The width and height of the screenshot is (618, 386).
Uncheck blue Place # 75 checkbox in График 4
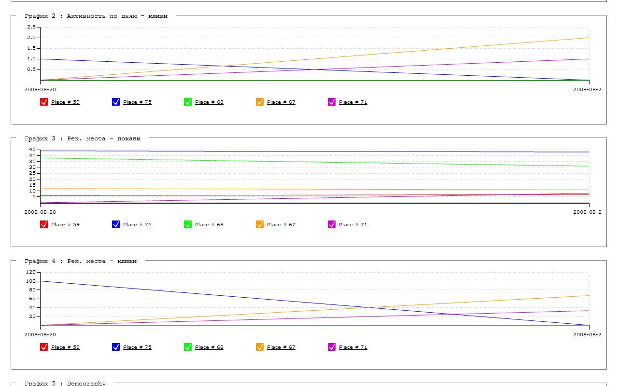[116, 347]
